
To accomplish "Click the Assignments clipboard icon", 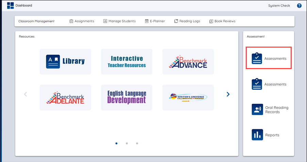I will 71,21.
